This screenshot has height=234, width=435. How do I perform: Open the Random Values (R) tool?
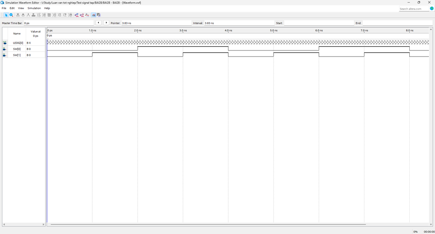coord(70,15)
